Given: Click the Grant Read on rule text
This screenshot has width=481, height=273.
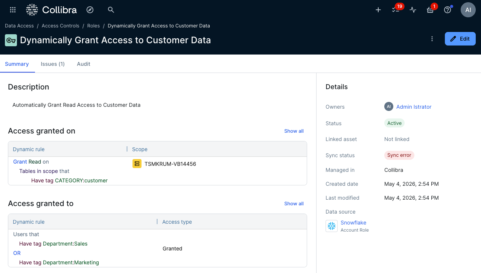Looking at the screenshot, I should tap(31, 162).
